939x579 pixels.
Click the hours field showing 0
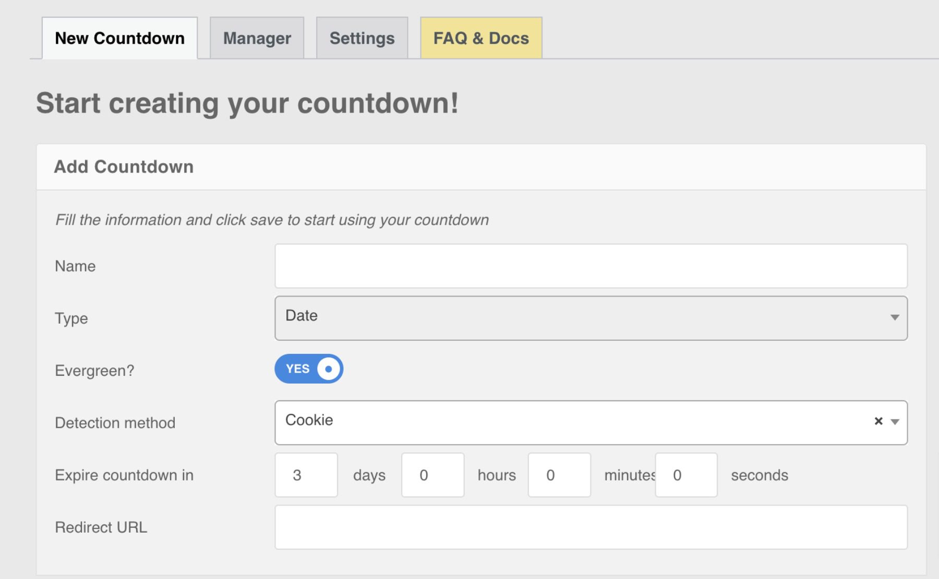click(x=432, y=475)
